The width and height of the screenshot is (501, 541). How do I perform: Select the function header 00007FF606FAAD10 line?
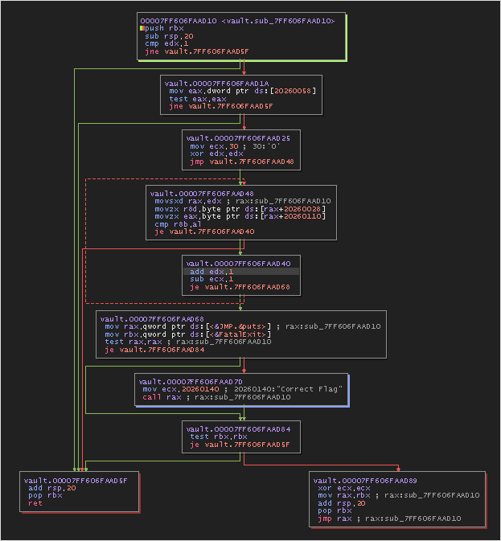click(237, 21)
